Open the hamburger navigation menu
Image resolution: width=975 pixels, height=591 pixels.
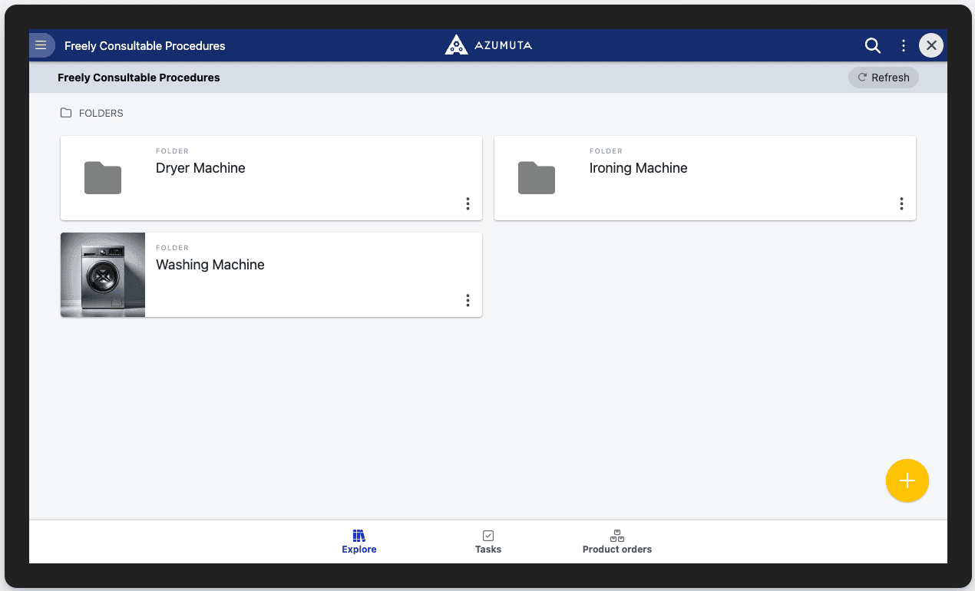41,45
